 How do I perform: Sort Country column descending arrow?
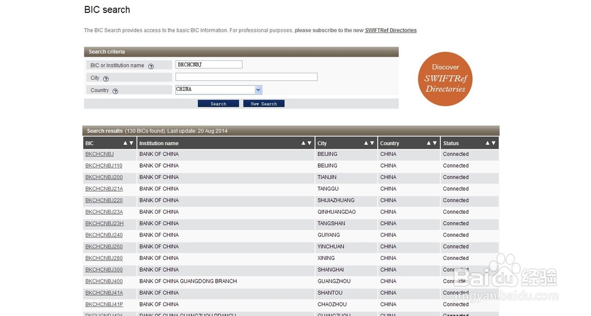(434, 143)
